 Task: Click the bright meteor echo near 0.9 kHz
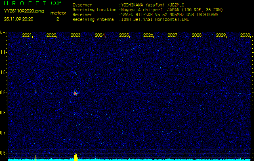(76, 93)
